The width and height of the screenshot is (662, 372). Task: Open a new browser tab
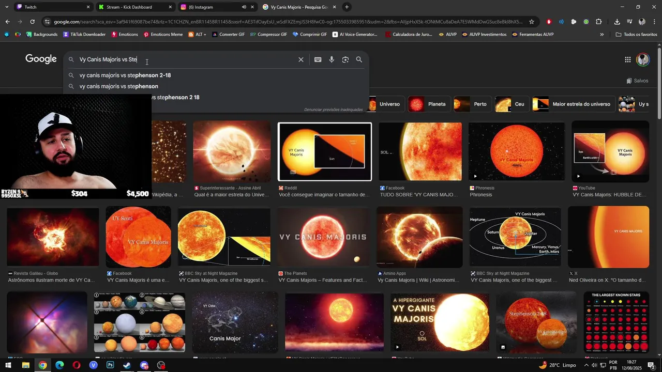(x=347, y=7)
